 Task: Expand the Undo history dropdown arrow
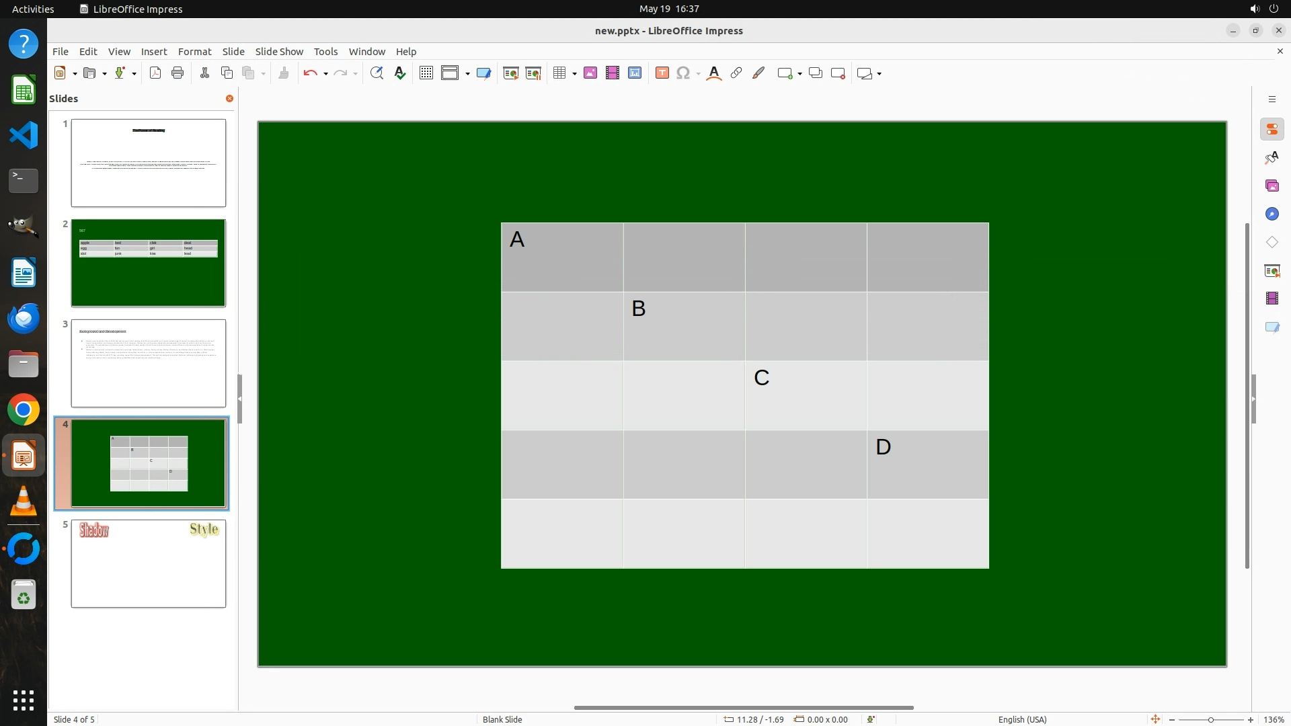point(325,74)
